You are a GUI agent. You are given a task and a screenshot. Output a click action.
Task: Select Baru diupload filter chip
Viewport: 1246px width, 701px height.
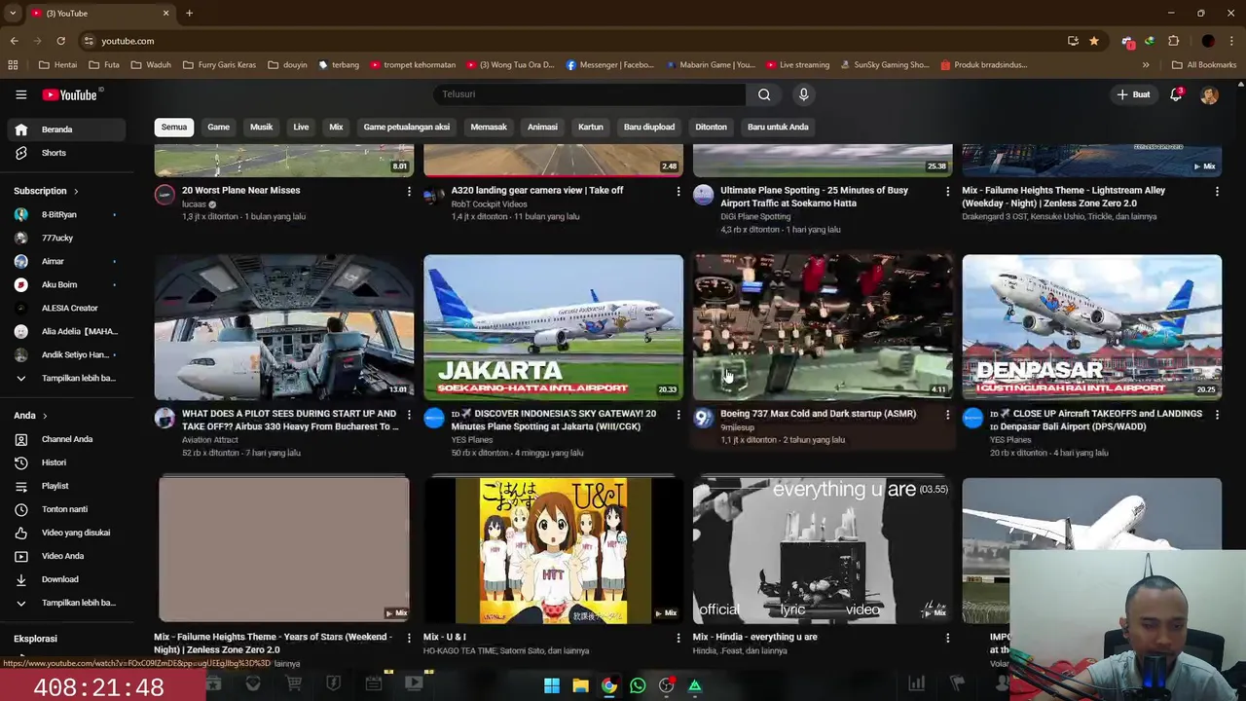649,127
